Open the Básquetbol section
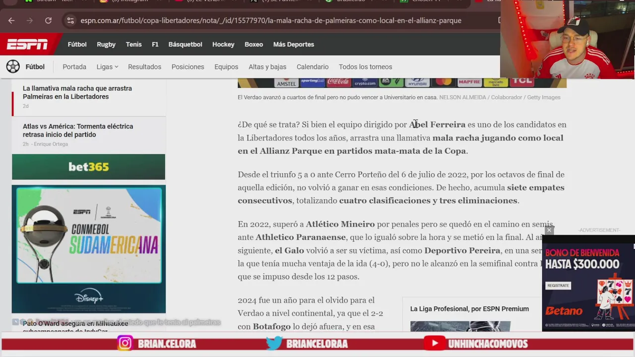635x357 pixels. 185,44
